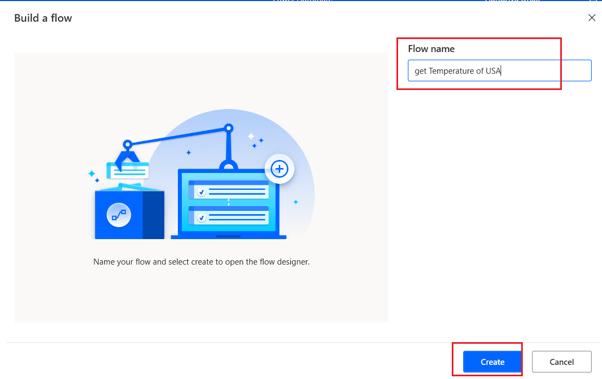Select the Cancel button
This screenshot has width=602, height=379.
pos(561,362)
